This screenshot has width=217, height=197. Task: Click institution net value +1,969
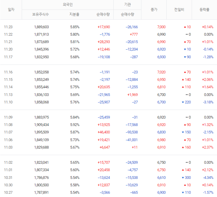pyautogui.click(x=132, y=95)
